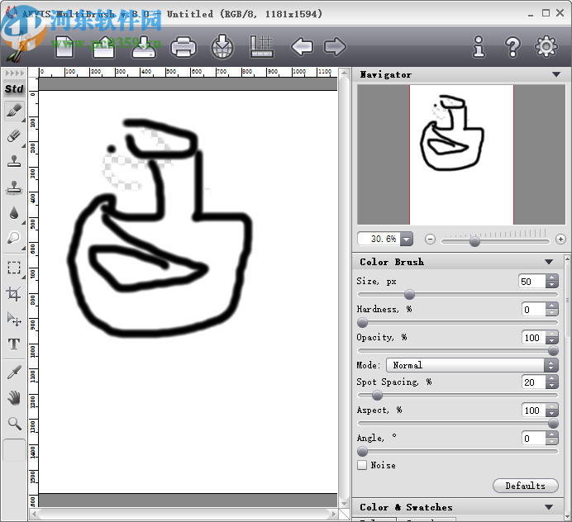Save the image using the toolbar icon

(x=144, y=47)
